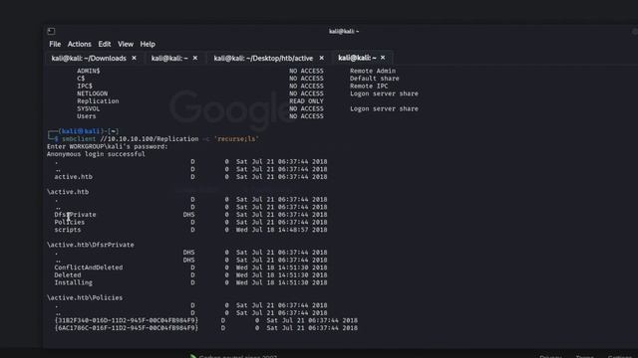This screenshot has width=638, height=358.
Task: Close the active last kali@kali: ~ tab
Action: tap(383, 58)
